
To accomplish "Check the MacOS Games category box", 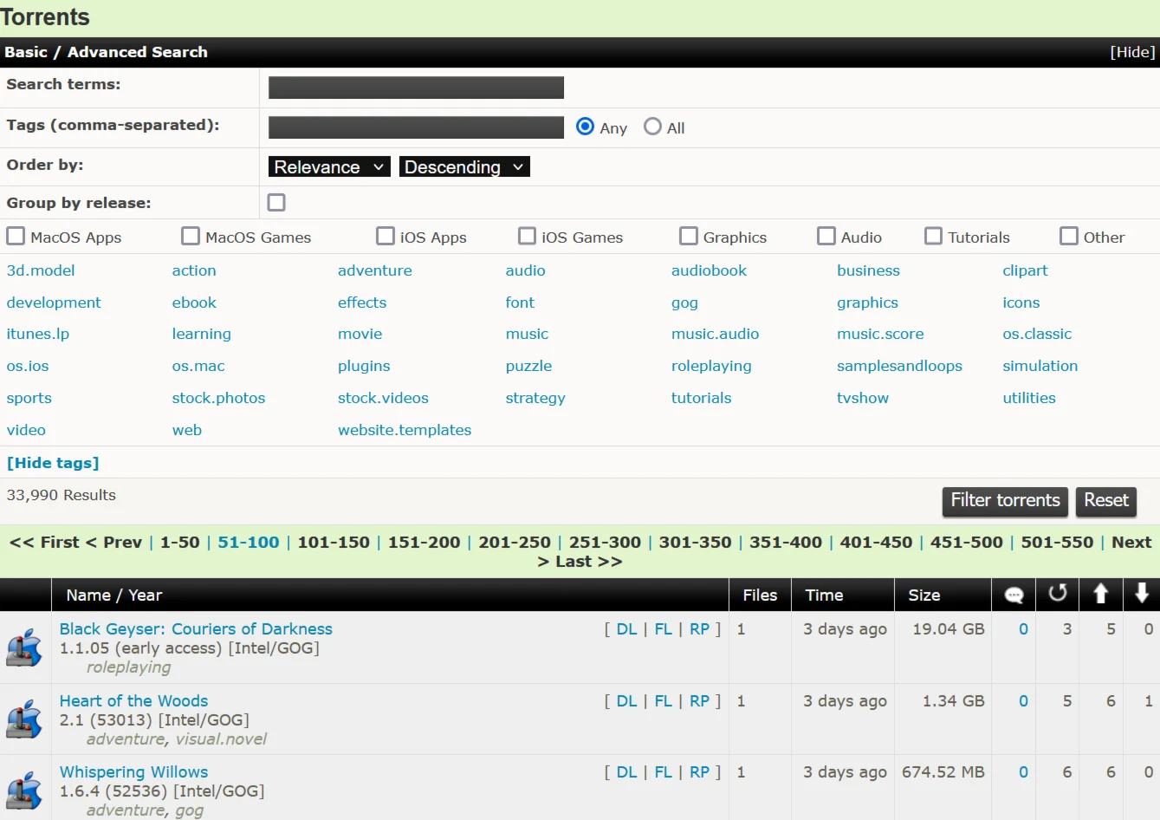I will point(191,237).
